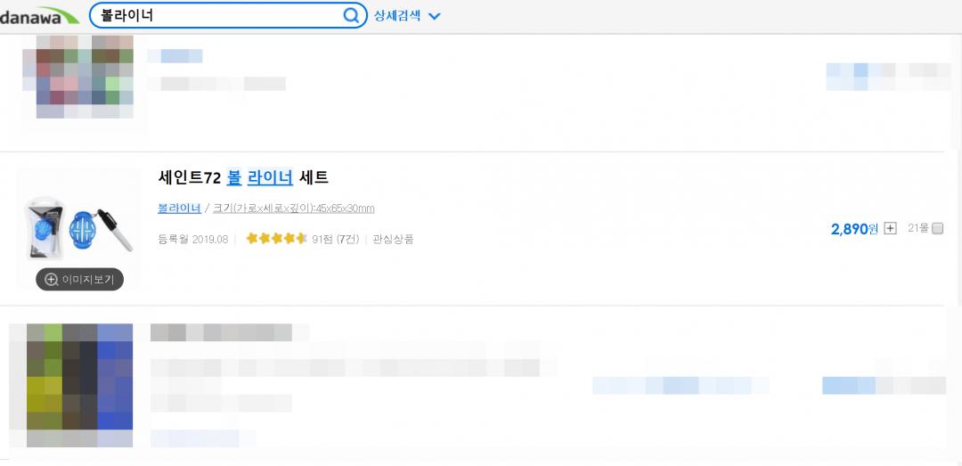This screenshot has width=962, height=466.
Task: Open the blurred top product thumbnail
Action: tap(85, 77)
